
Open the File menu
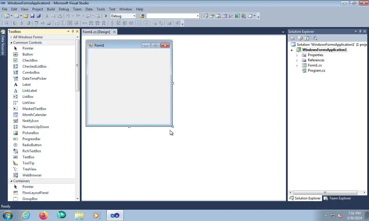(5, 9)
